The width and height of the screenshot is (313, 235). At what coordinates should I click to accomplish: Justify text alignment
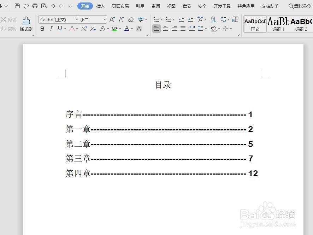point(183,29)
